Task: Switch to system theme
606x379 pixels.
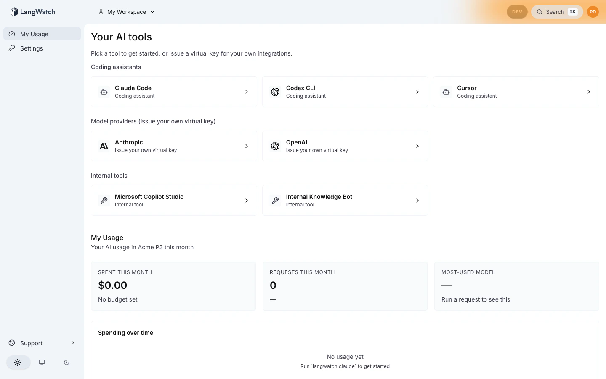Action: (42, 362)
